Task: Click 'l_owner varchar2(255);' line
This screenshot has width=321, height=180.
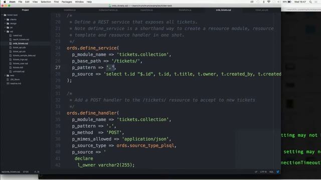Action: click(x=106, y=165)
